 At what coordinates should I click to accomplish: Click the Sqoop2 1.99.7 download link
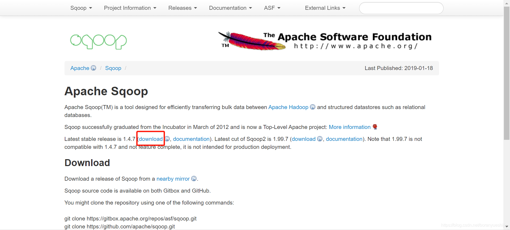click(x=304, y=139)
